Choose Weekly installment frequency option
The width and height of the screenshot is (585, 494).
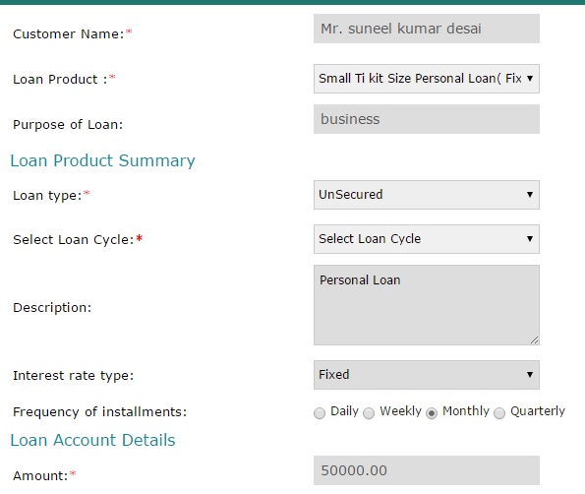369,413
